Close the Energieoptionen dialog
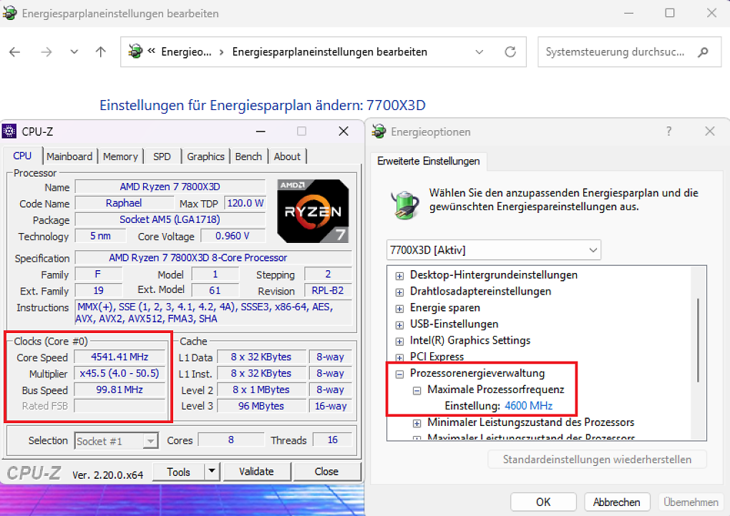This screenshot has height=516, width=730. click(710, 132)
